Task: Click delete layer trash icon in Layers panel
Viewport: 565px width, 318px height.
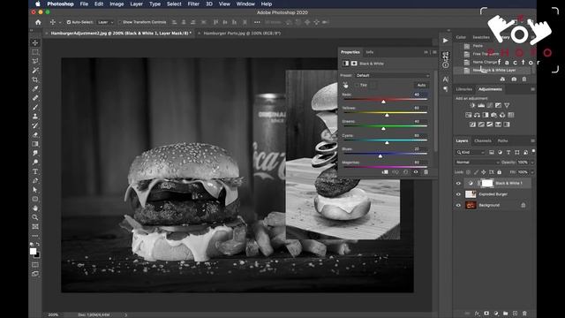Action: pyautogui.click(x=524, y=314)
